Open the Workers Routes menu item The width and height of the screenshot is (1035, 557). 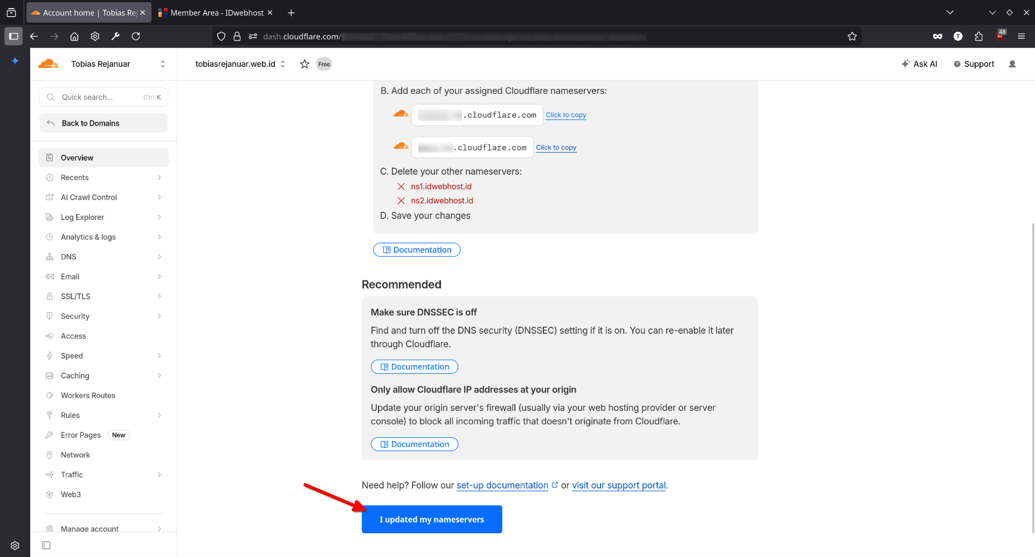[x=88, y=395]
